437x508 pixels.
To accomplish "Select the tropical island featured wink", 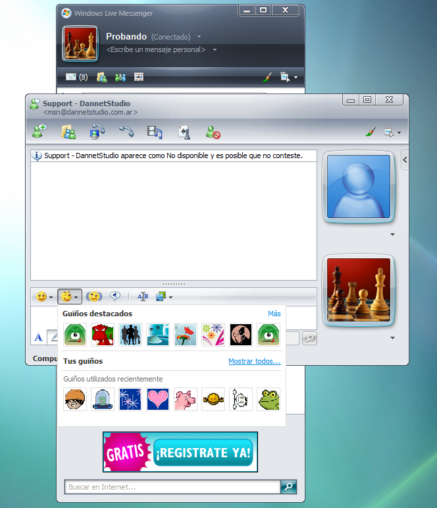I will (x=158, y=335).
